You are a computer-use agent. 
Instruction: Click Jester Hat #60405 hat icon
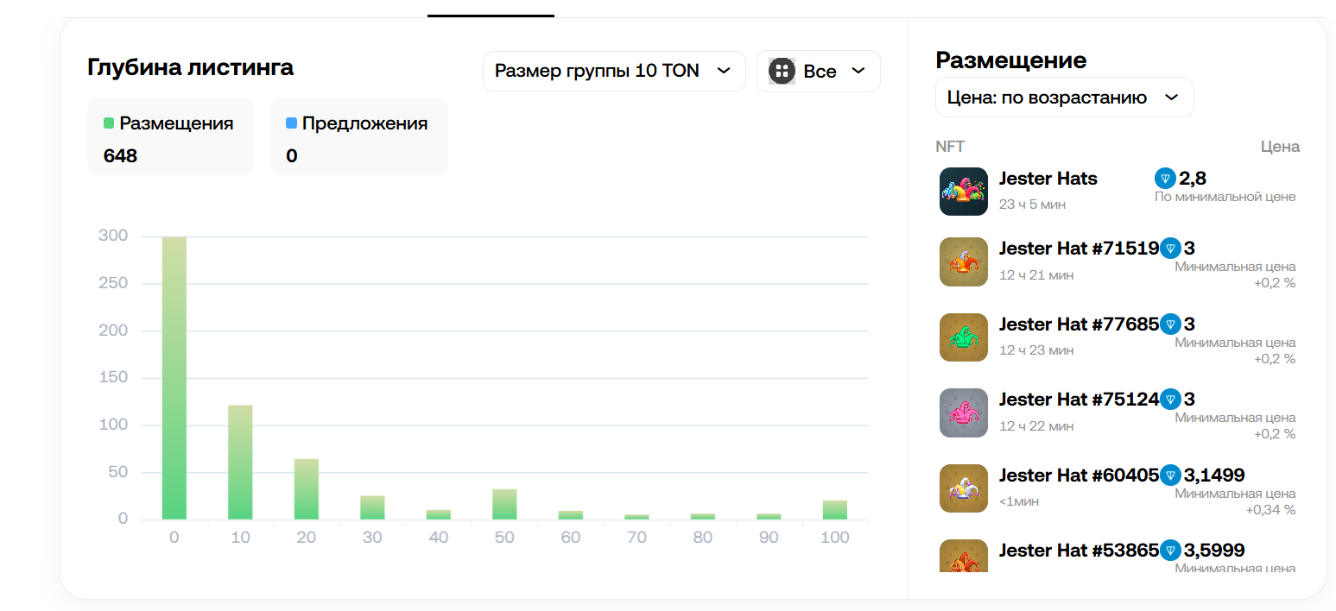click(x=963, y=488)
